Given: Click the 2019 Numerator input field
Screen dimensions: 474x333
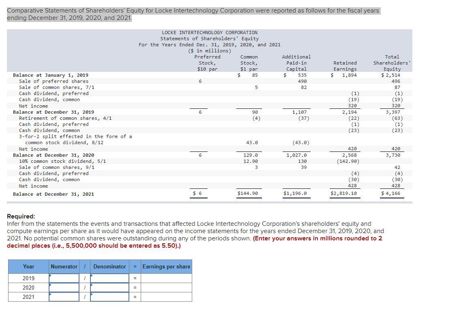Looking at the screenshot, I should (x=63, y=278).
